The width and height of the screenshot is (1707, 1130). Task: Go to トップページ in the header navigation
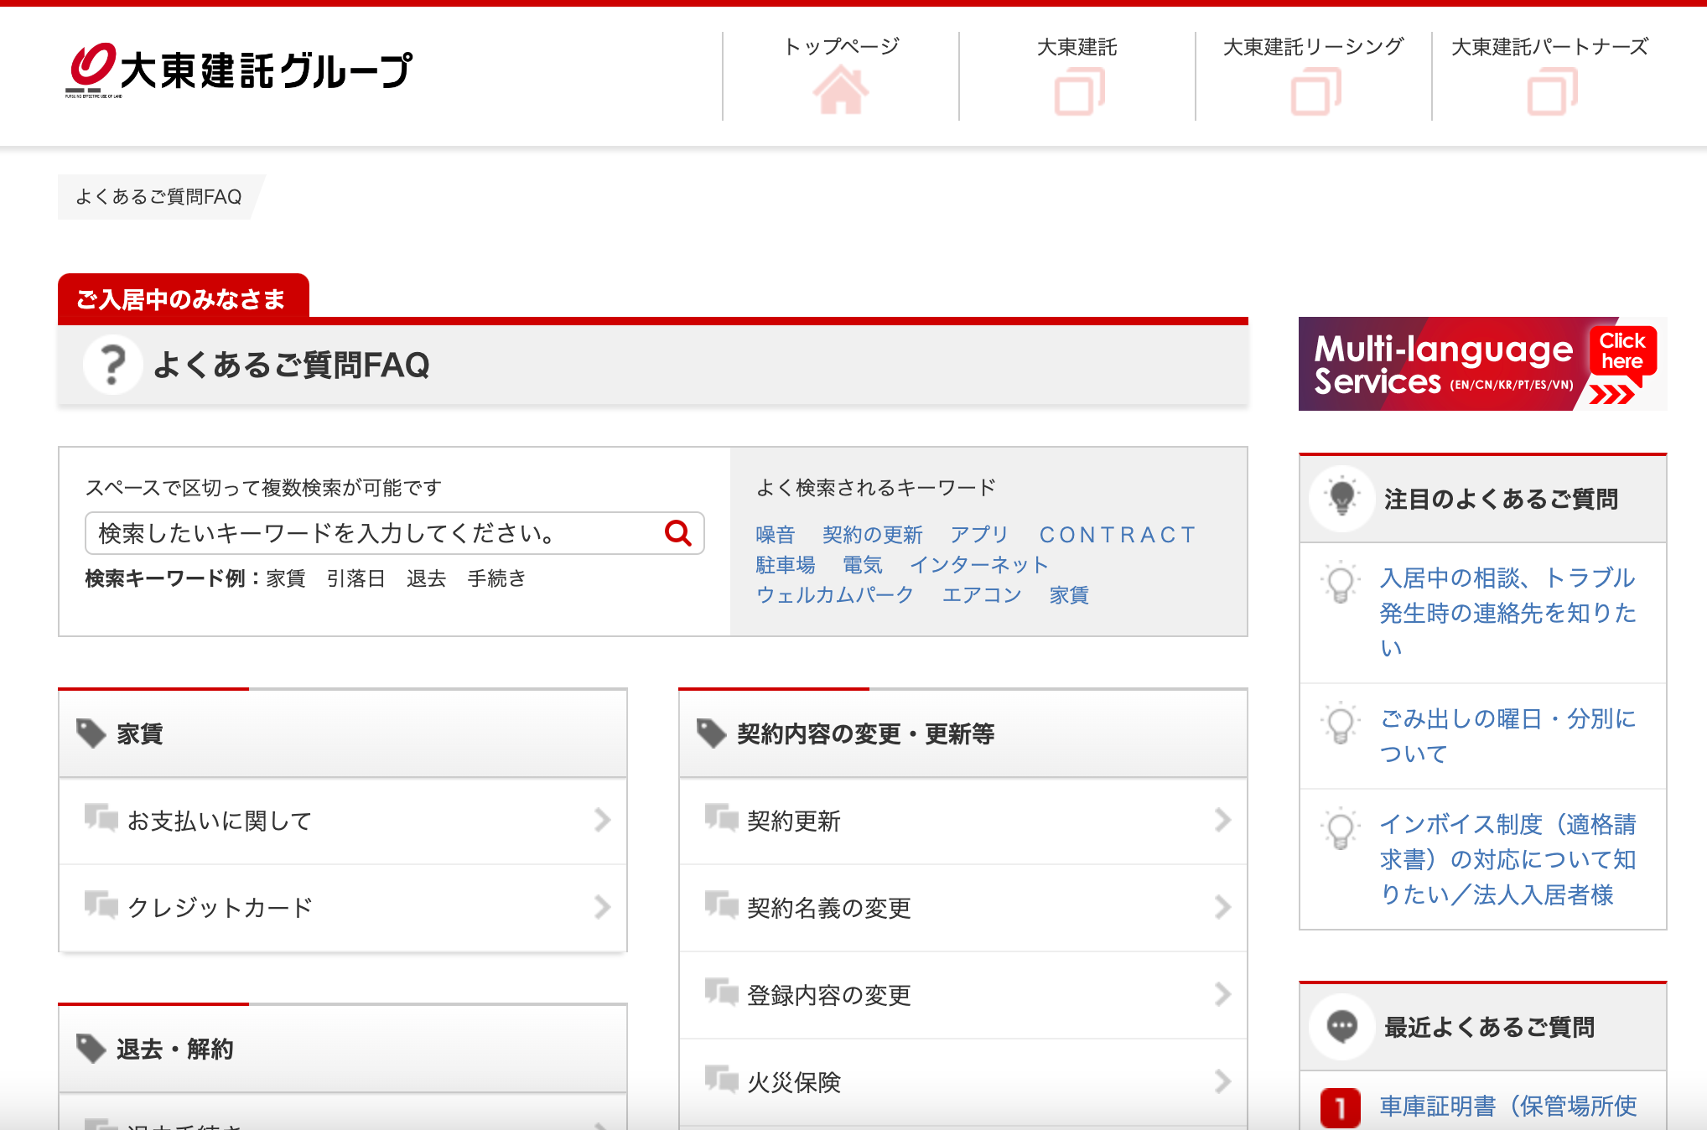841,47
